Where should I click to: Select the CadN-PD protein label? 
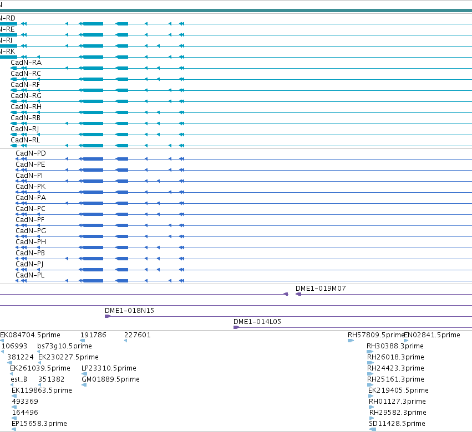tap(31, 153)
